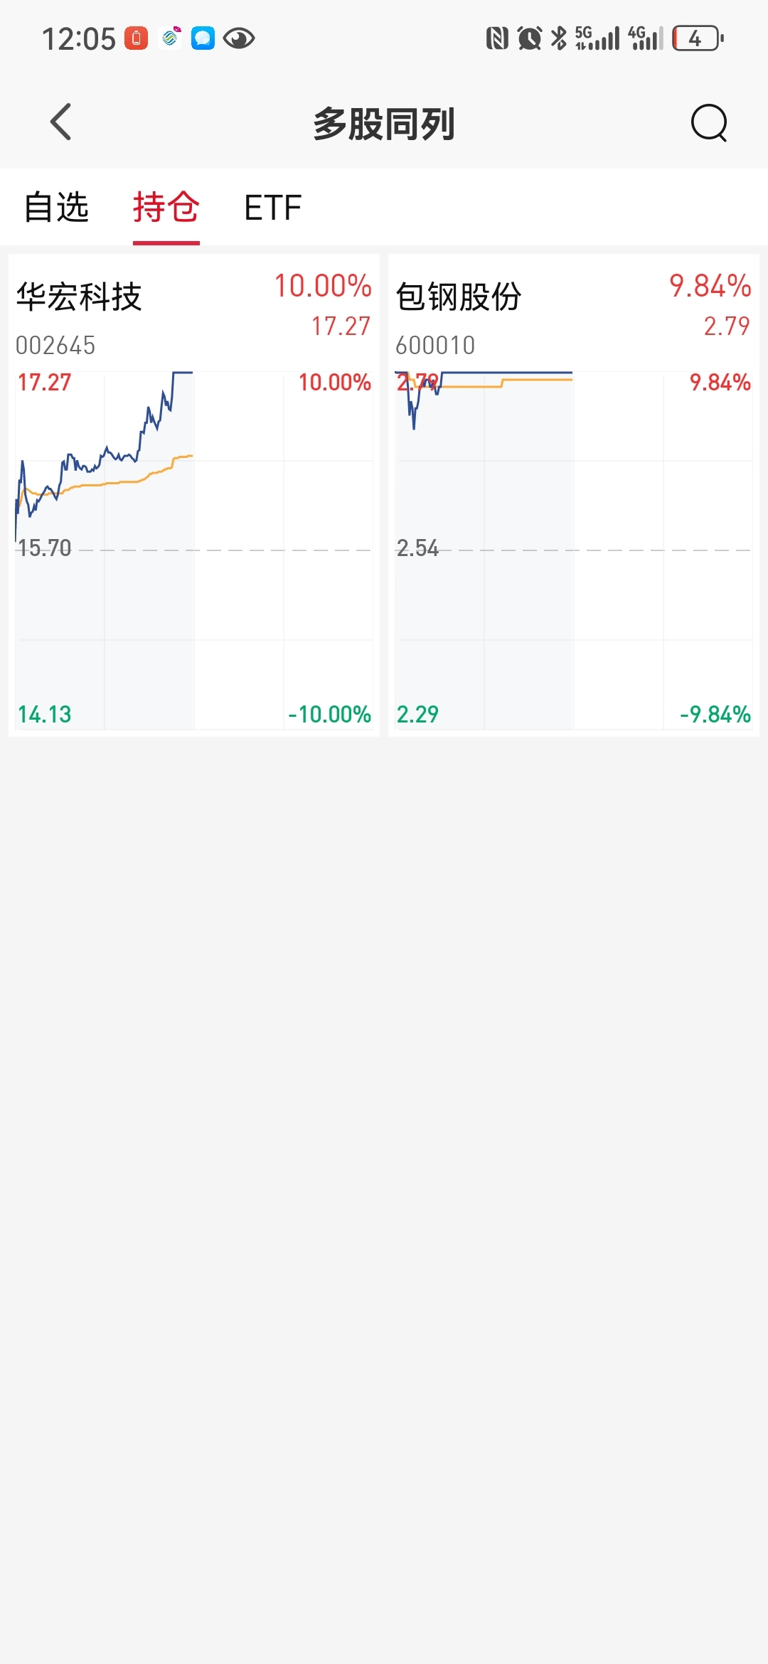The width and height of the screenshot is (768, 1664).
Task: Open 华宏科技 stock name
Action: [79, 297]
